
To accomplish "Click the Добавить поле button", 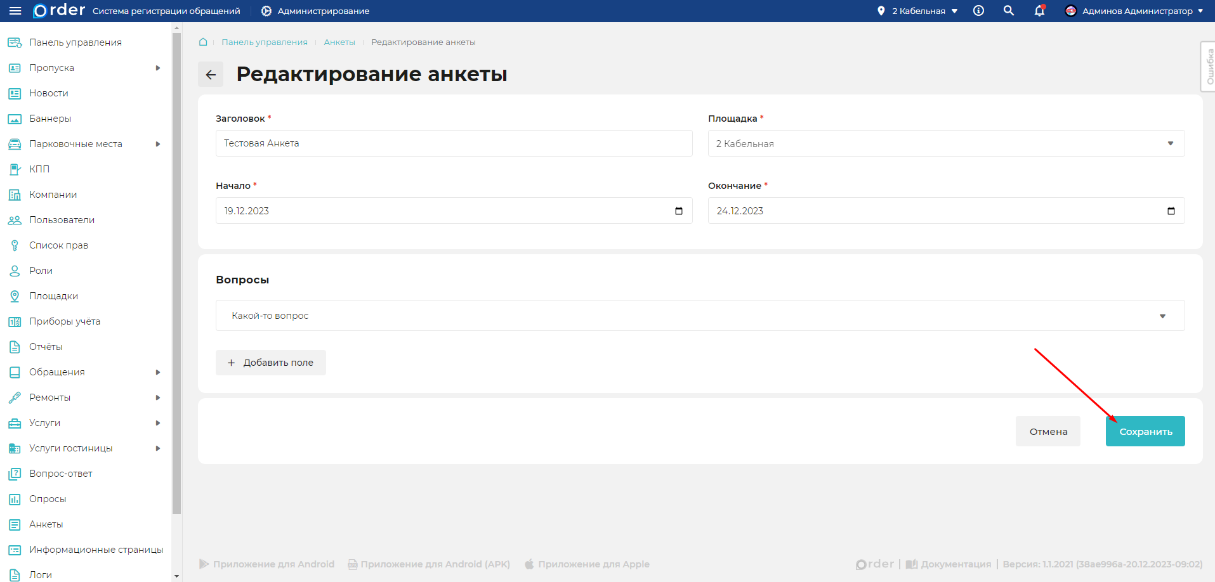I will point(270,362).
